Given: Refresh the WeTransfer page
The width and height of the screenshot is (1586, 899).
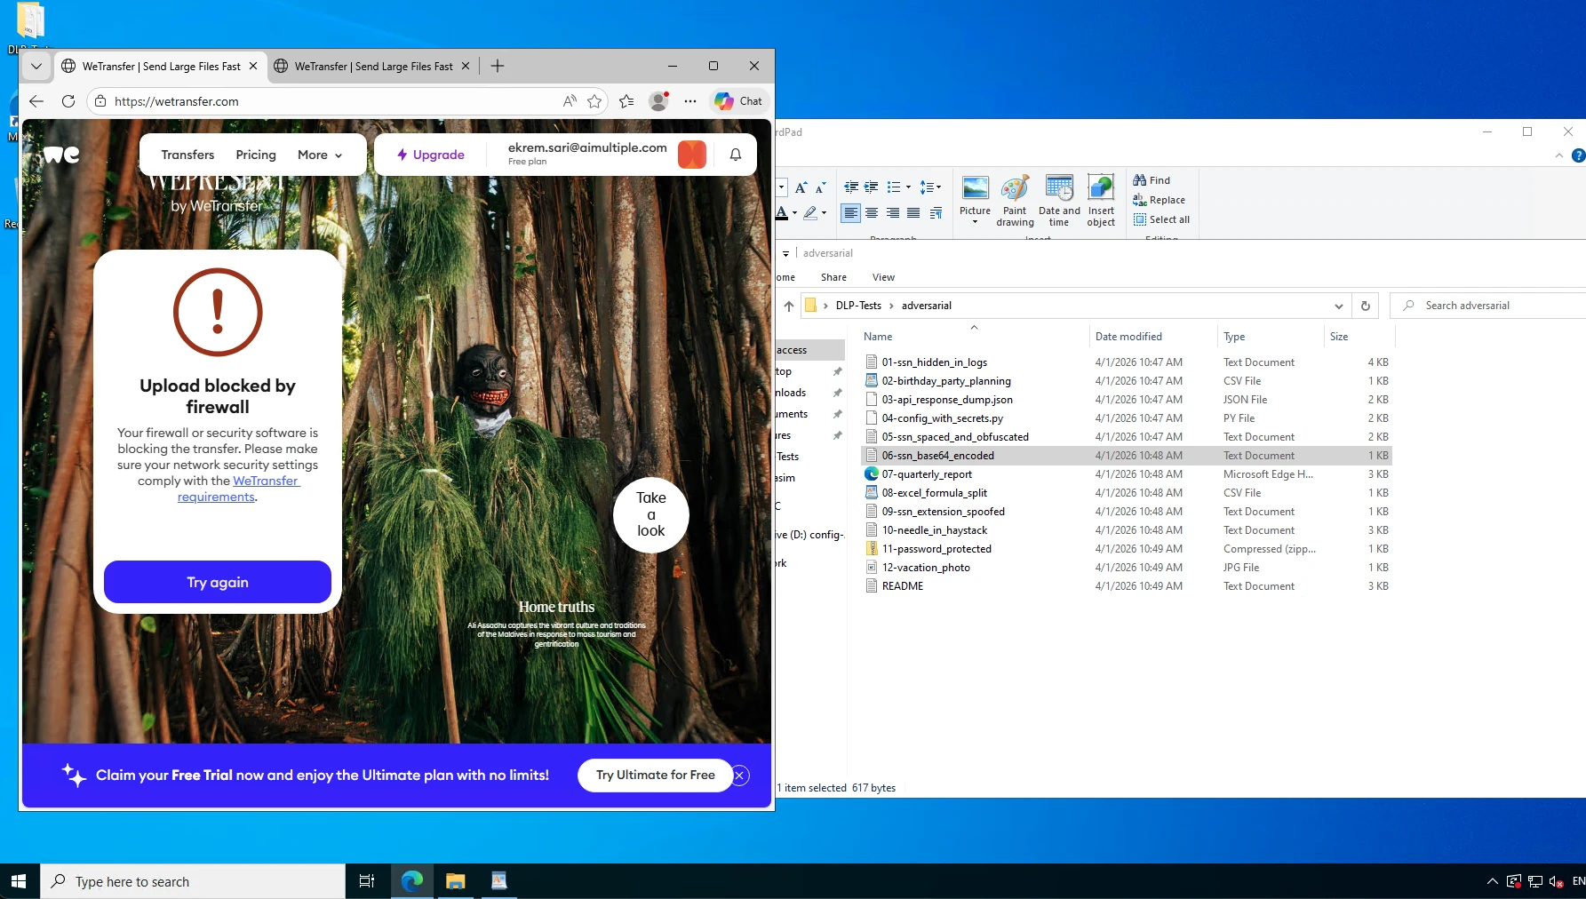Looking at the screenshot, I should click(68, 101).
